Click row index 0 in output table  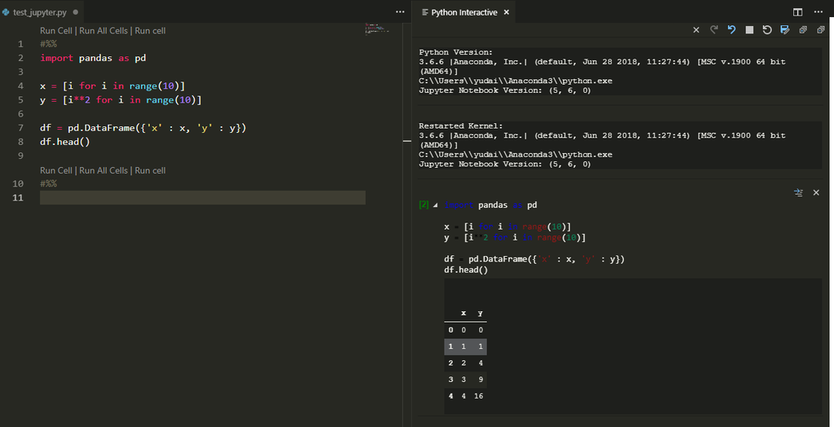point(450,330)
